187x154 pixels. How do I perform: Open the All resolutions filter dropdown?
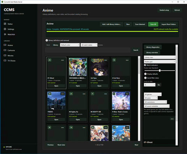click(x=155, y=102)
